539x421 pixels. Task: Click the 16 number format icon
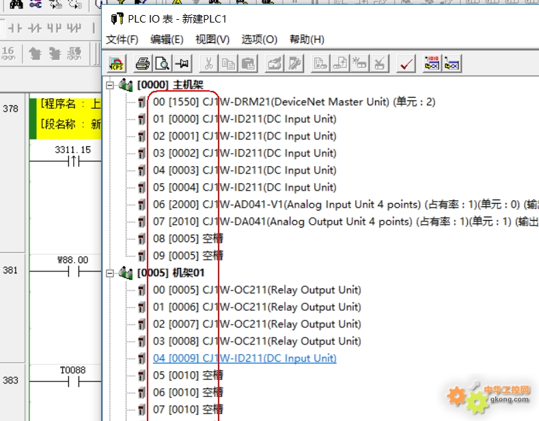pos(8,53)
